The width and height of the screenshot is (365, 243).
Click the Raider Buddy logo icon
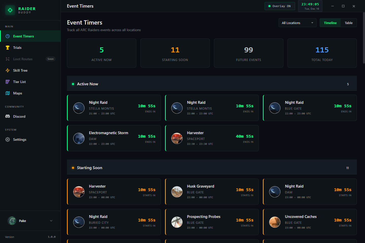pos(10,10)
